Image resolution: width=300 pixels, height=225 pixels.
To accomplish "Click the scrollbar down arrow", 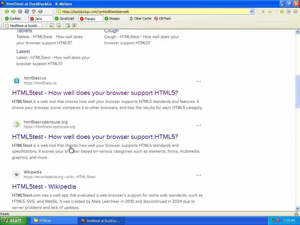I will (298, 208).
